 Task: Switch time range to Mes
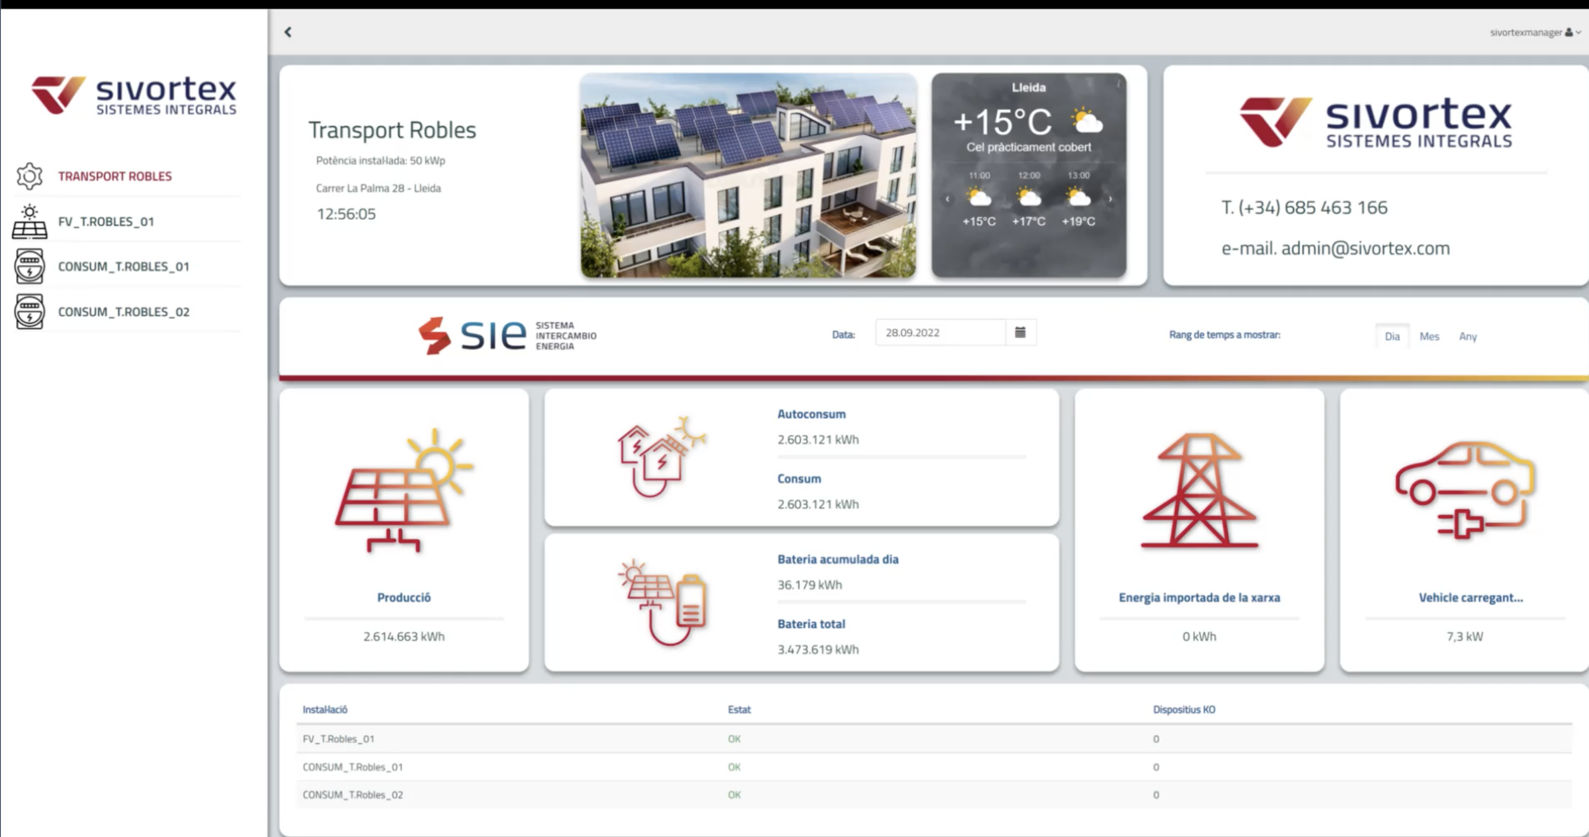click(1429, 336)
